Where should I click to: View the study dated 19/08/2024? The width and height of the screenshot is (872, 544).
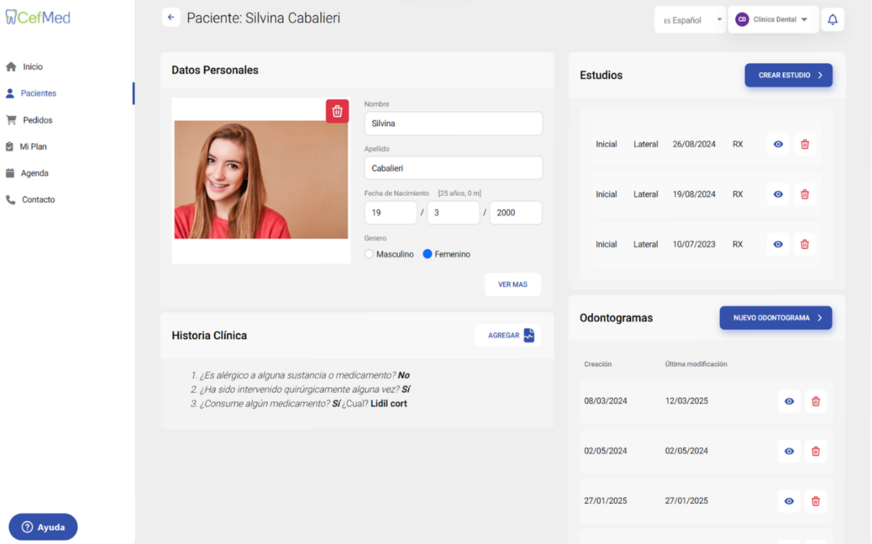[x=779, y=194]
